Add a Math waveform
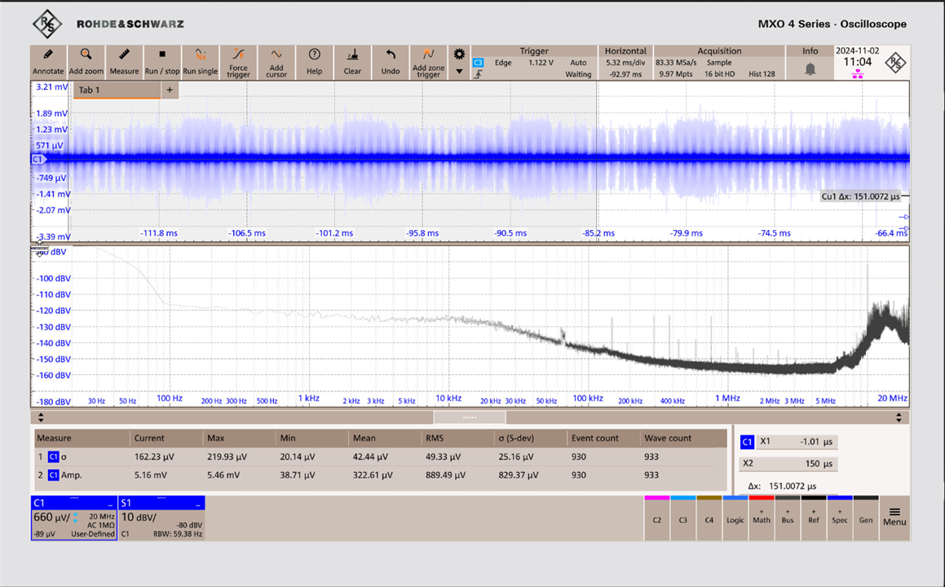The height and width of the screenshot is (587, 945). 762,519
